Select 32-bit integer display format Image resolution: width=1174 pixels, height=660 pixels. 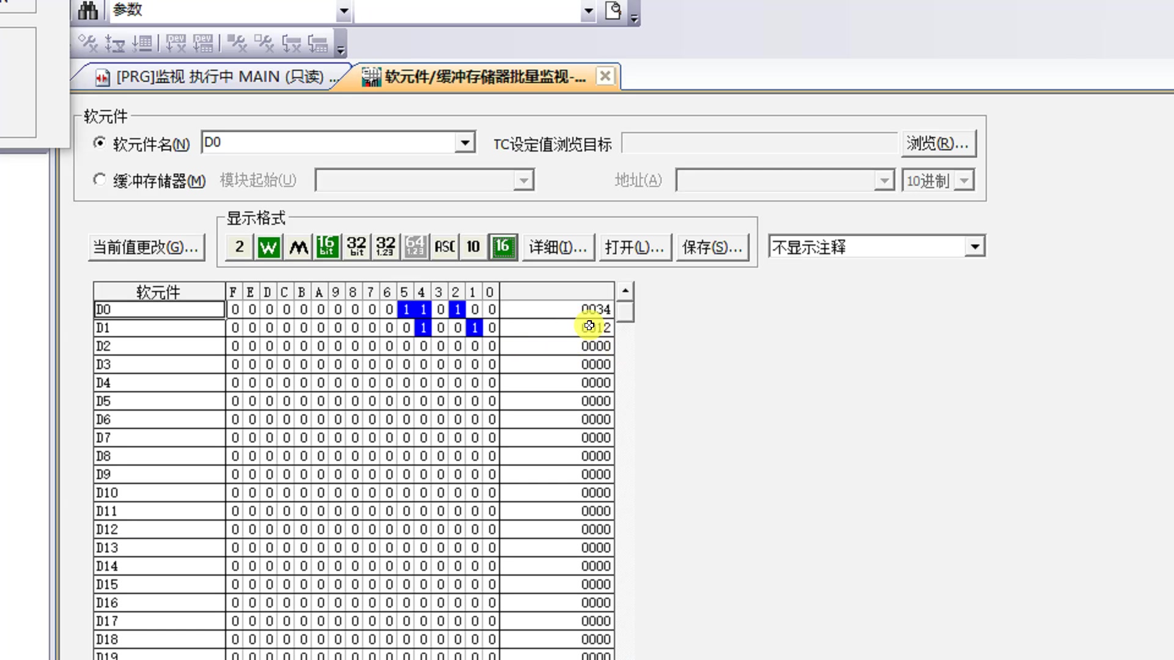(x=356, y=247)
